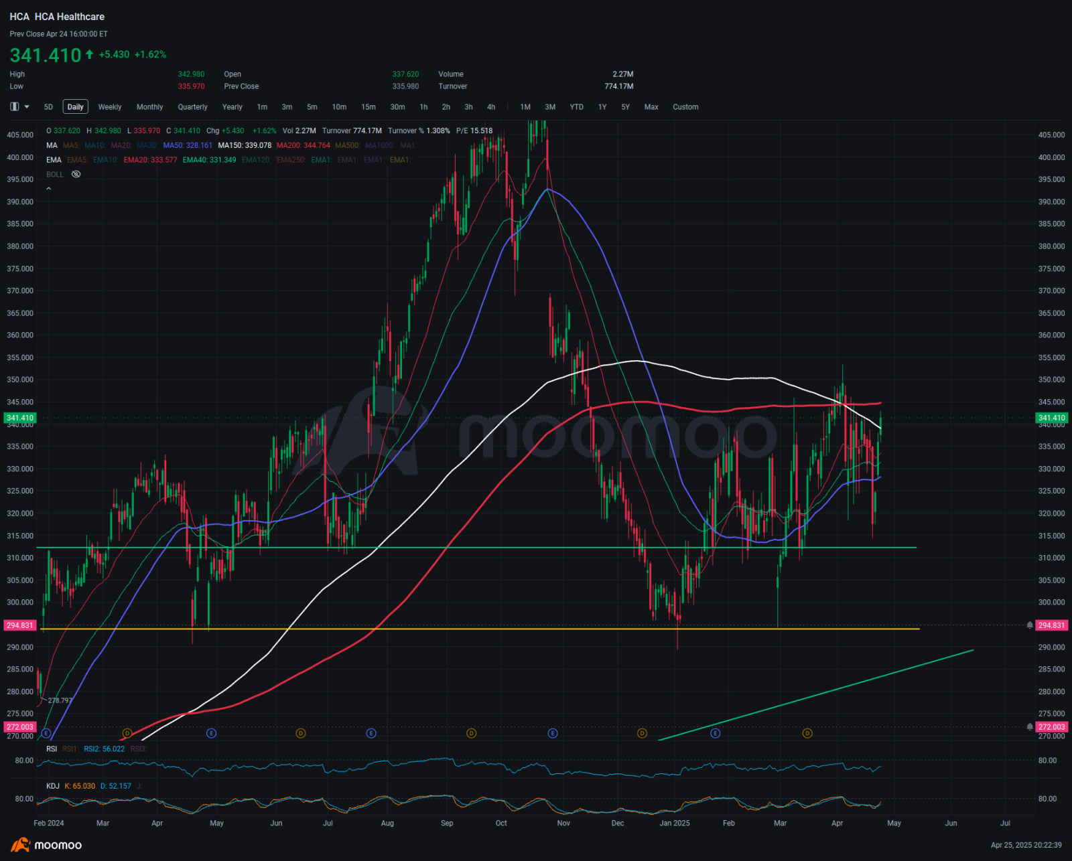Toggle the MA200 line label
The image size is (1072, 861).
pyautogui.click(x=304, y=145)
